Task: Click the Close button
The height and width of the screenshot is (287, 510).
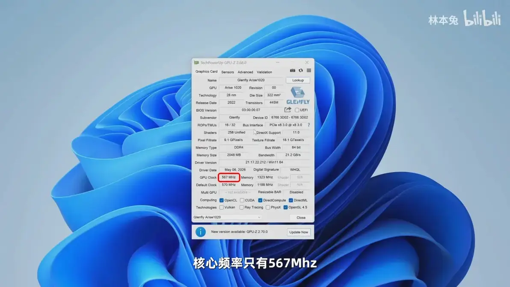Action: pyautogui.click(x=301, y=217)
